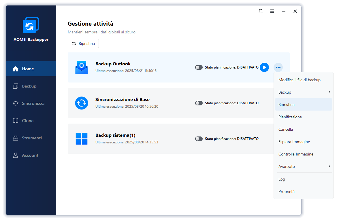Screen dimensions: 339x222
Task: Choose Esplora Immagine in the menu
Action: point(294,142)
